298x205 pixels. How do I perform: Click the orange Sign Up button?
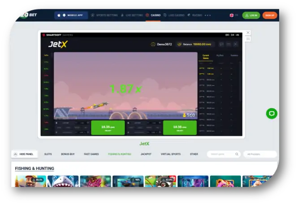pyautogui.click(x=270, y=15)
